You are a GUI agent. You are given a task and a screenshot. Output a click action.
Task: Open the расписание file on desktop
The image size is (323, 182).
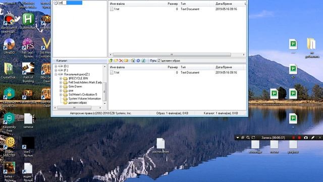[x=160, y=146]
